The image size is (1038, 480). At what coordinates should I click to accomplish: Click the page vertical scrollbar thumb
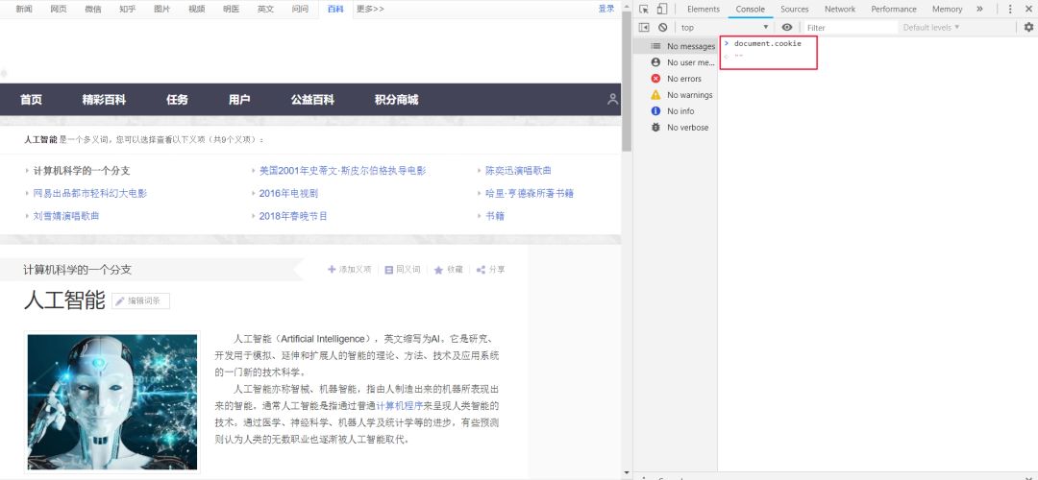click(627, 83)
